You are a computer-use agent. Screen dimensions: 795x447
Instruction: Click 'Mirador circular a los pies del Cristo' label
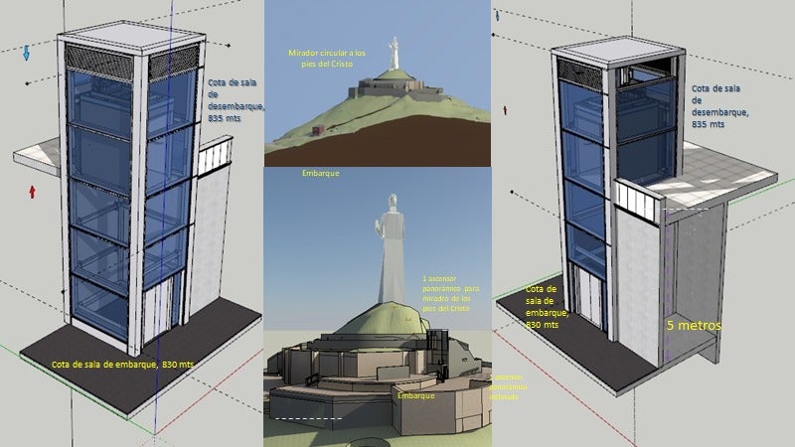[x=327, y=59]
